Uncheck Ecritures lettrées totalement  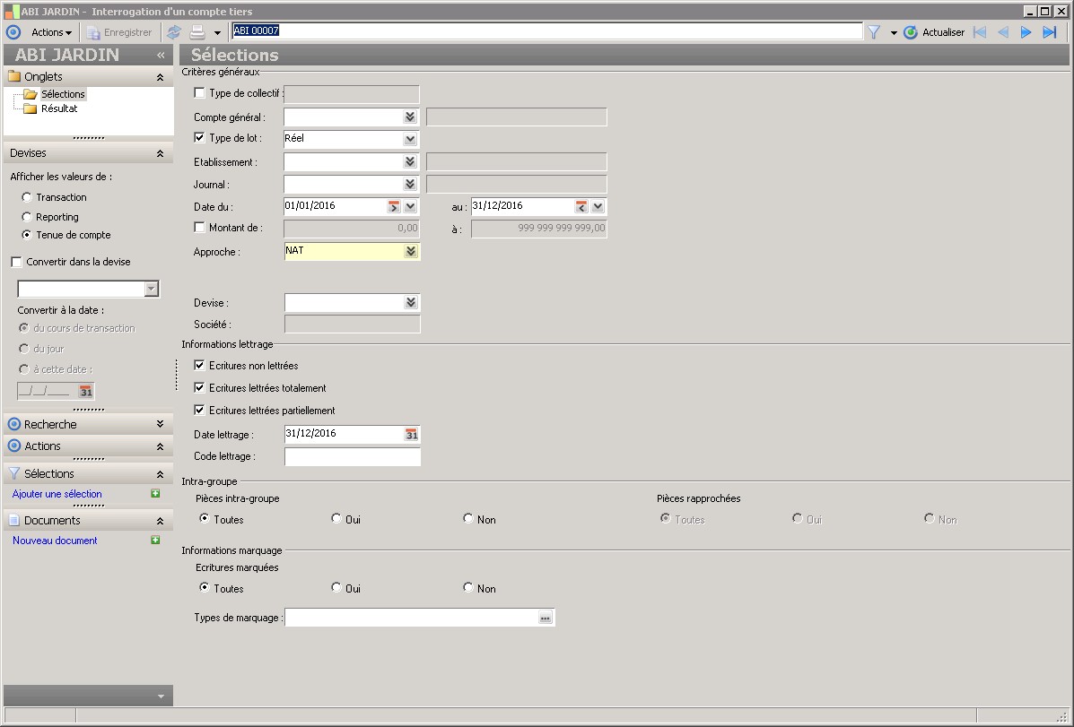(199, 388)
